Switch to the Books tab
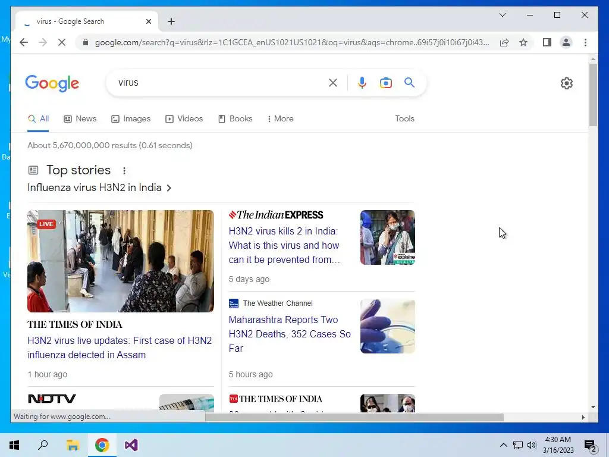Image resolution: width=609 pixels, height=457 pixels. [x=236, y=119]
